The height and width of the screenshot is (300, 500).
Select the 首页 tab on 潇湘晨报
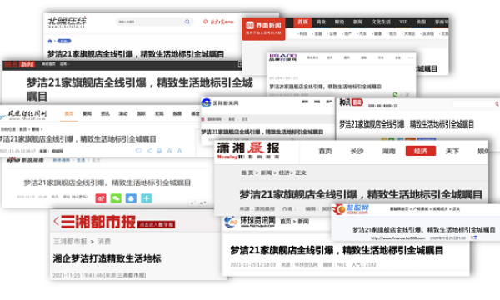click(325, 151)
